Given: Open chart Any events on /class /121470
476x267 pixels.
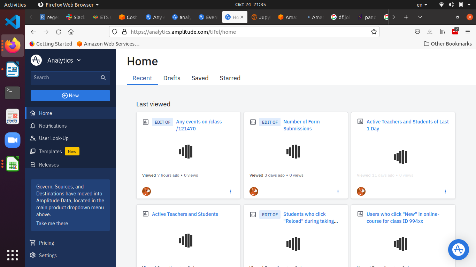Looking at the screenshot, I should click(x=199, y=125).
